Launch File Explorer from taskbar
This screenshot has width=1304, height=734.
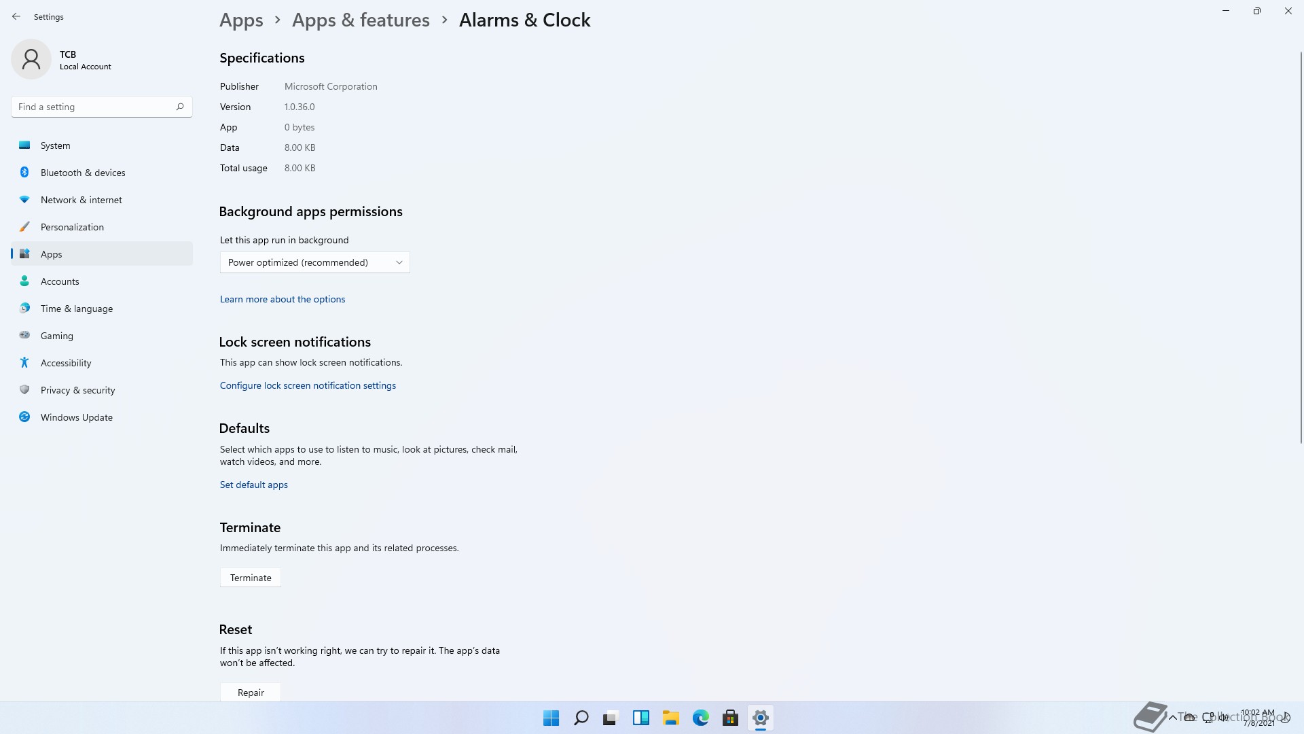(x=670, y=718)
